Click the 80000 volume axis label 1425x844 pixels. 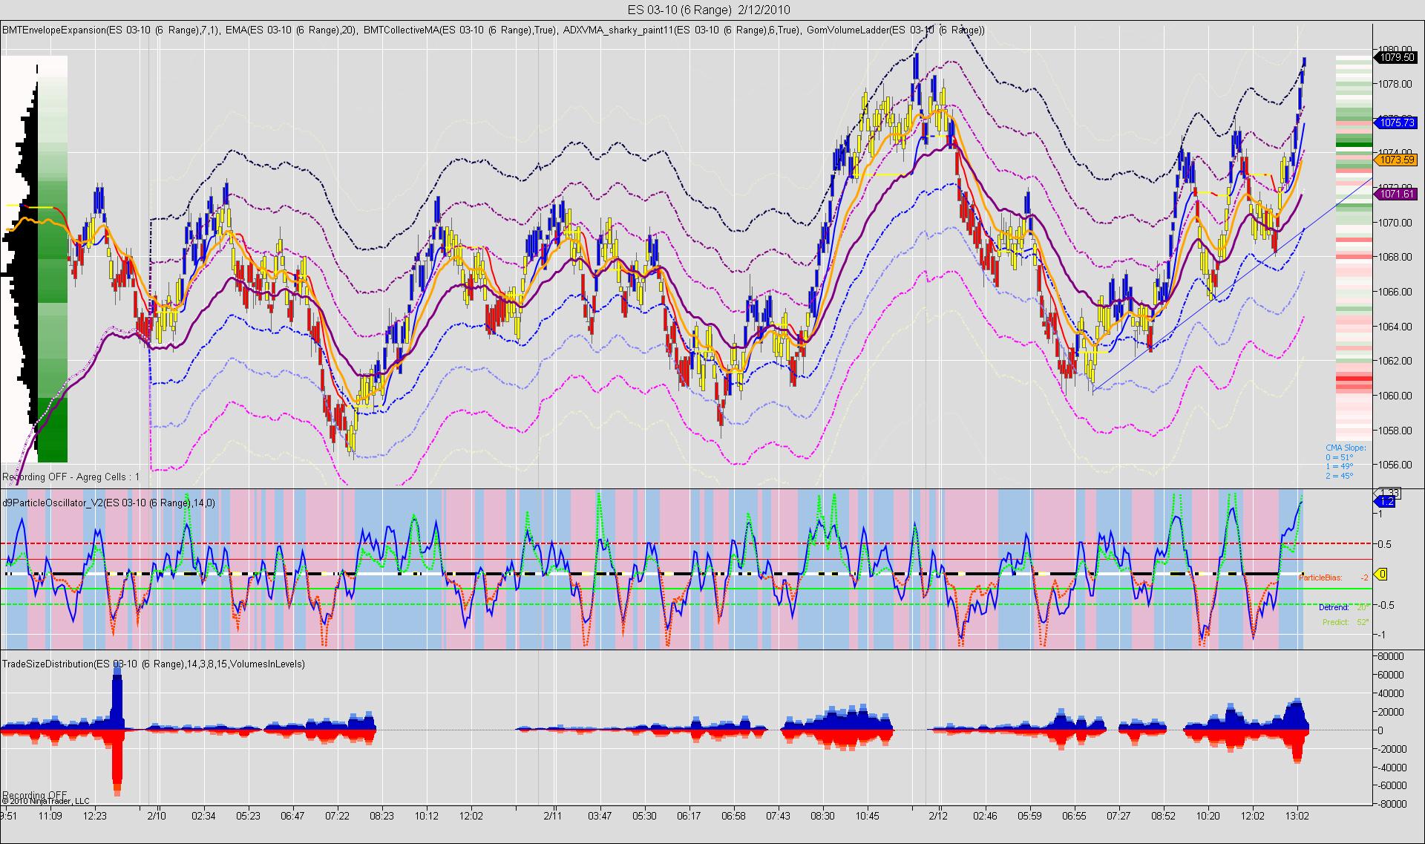1390,657
